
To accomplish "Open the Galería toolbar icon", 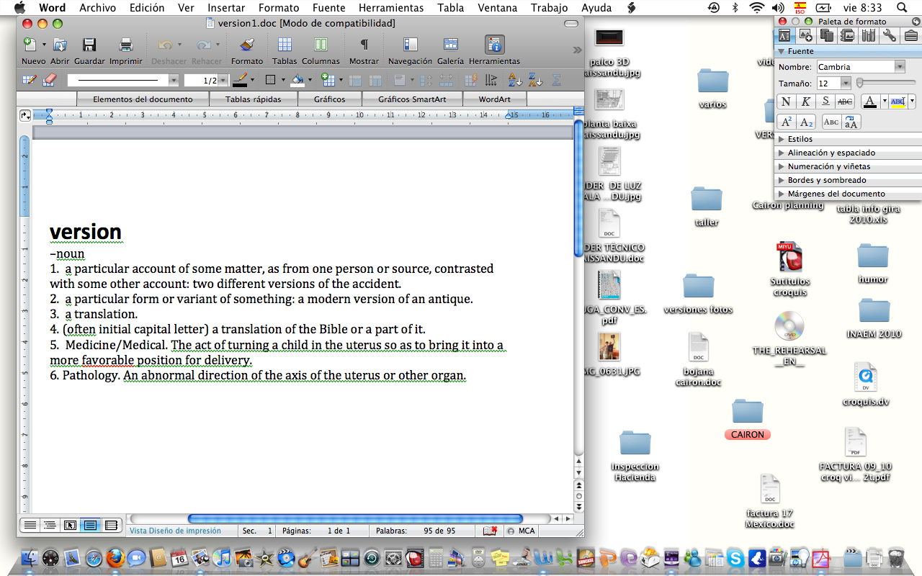I will (x=450, y=45).
